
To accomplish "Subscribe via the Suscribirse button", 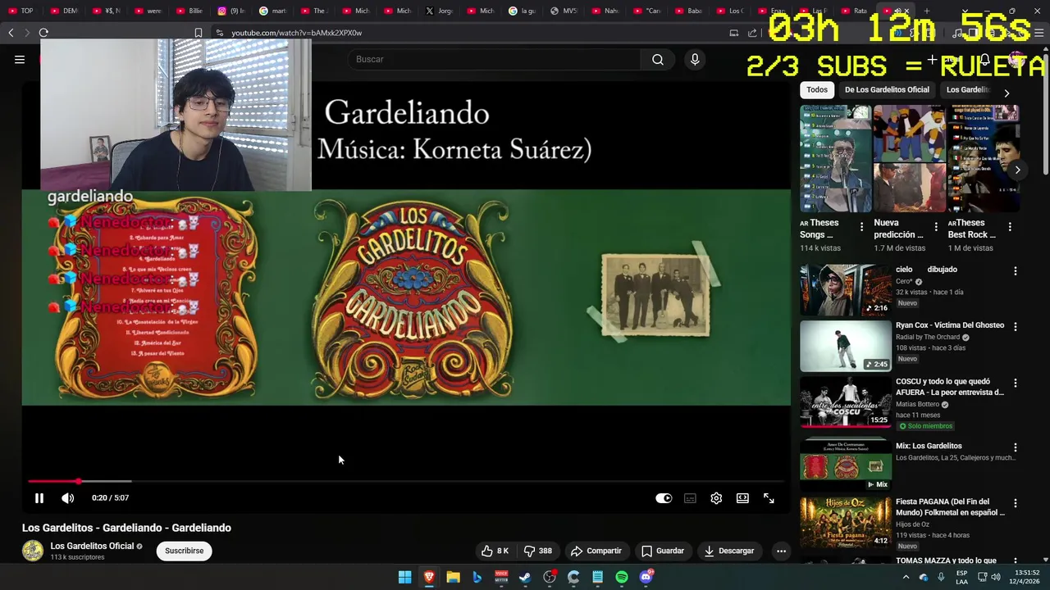I will [184, 551].
